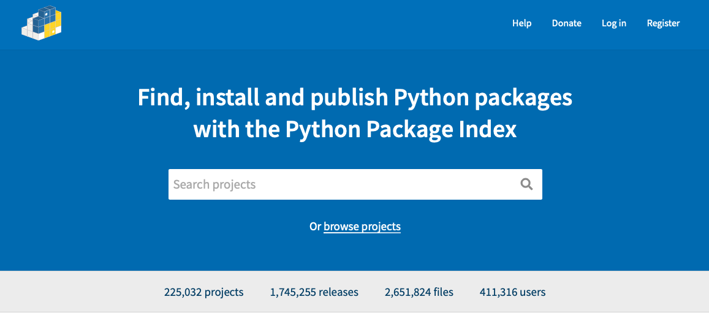The image size is (709, 313).
Task: Select the 2,651,824 files statistic
Action: click(419, 292)
